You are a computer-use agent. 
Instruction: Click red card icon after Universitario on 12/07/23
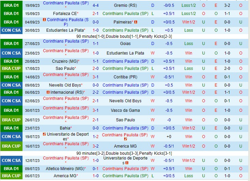[127, 163]
